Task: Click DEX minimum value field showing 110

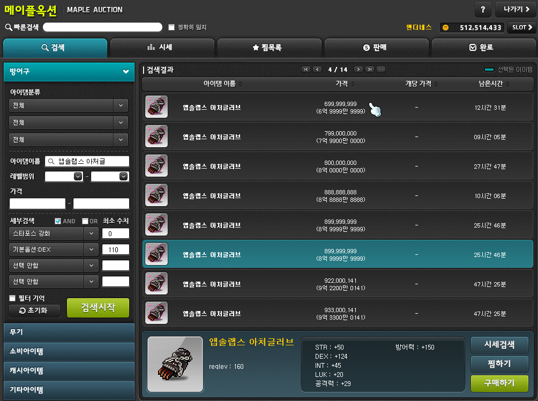Action: coord(116,249)
